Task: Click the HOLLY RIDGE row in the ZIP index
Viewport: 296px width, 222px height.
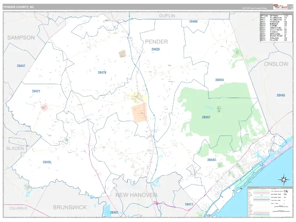Action: pyautogui.click(x=274, y=30)
